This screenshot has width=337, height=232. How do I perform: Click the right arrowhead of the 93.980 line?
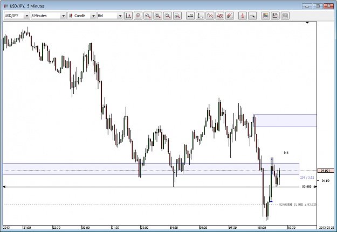coord(315,187)
